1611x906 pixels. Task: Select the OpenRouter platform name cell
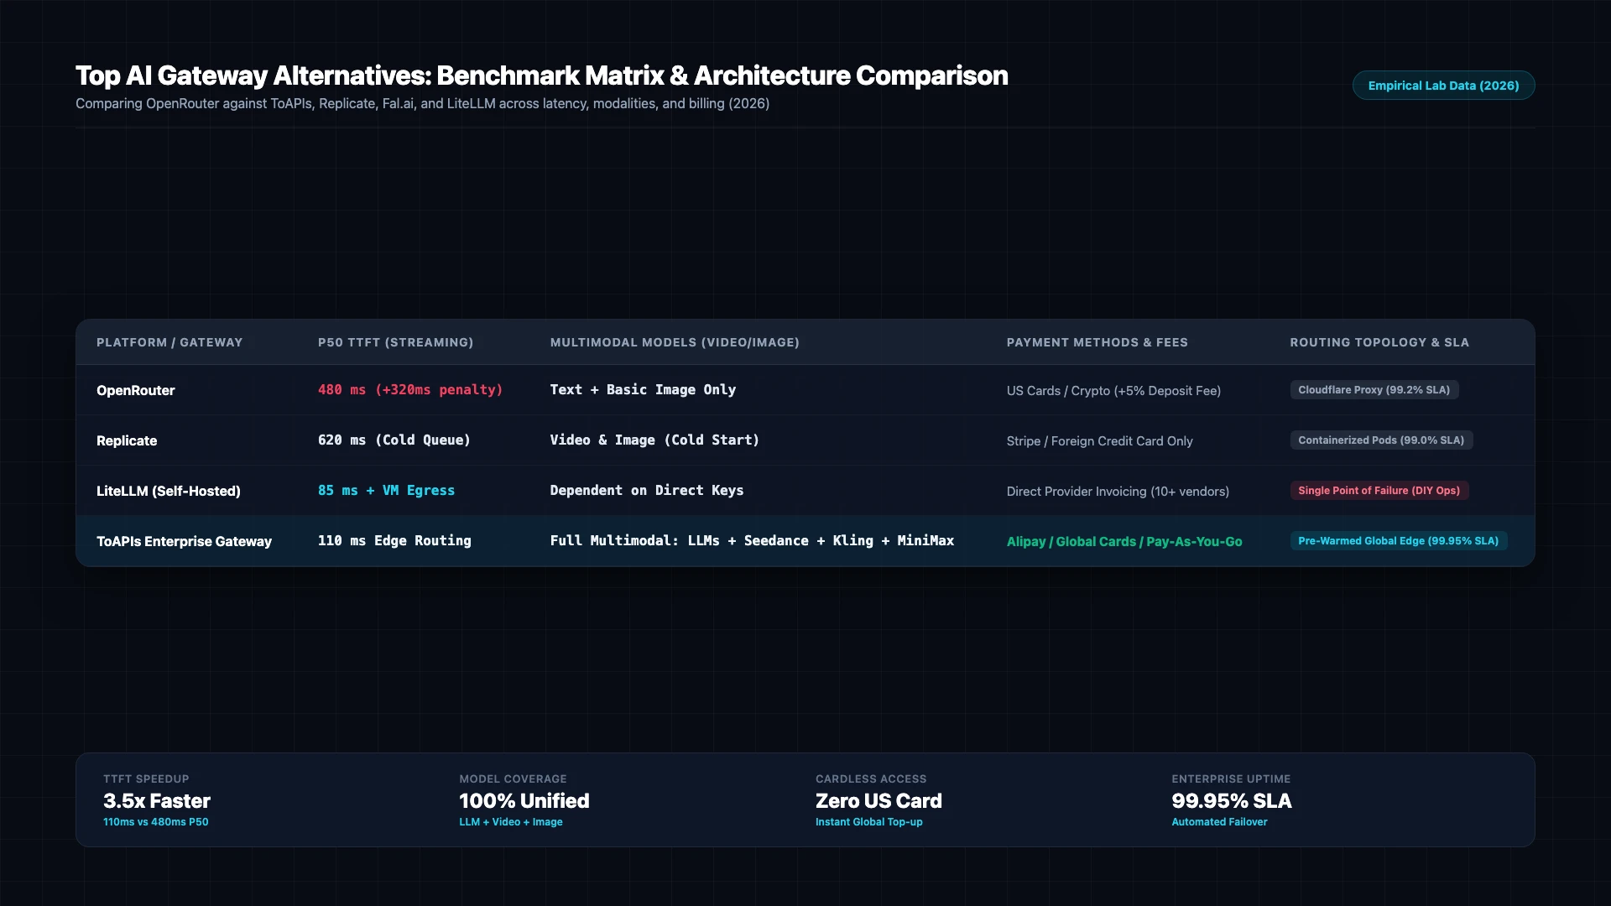pyautogui.click(x=136, y=390)
